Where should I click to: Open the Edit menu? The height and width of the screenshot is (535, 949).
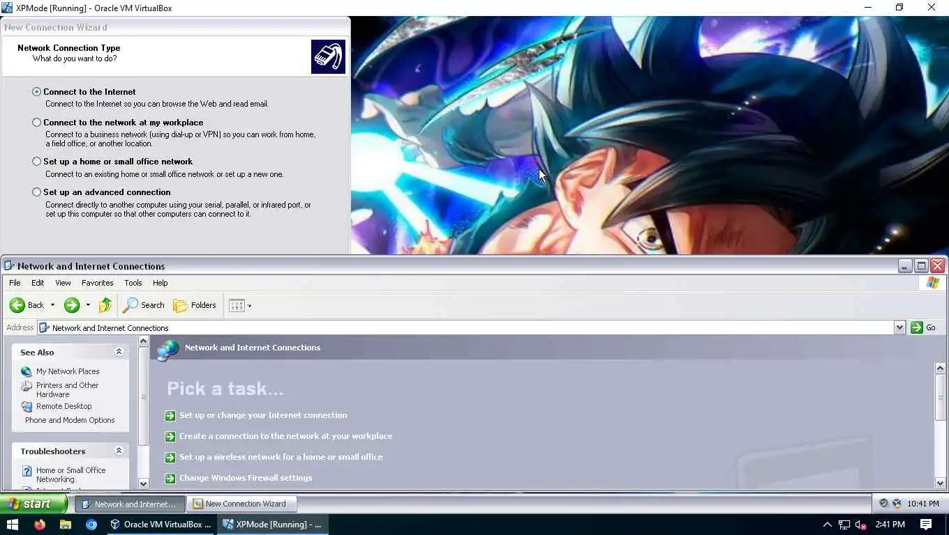coord(38,283)
